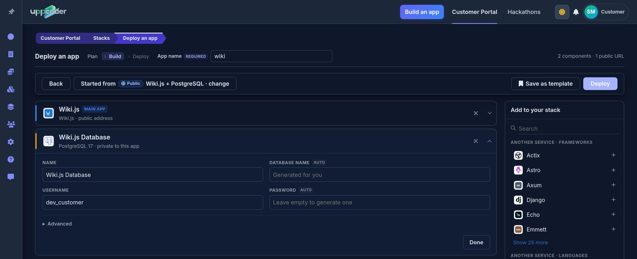Open the cubes sidebar icon
The image size is (637, 259).
pos(11,89)
